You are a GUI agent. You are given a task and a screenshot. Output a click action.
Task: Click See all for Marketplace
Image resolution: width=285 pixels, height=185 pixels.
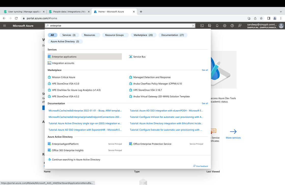205,70
